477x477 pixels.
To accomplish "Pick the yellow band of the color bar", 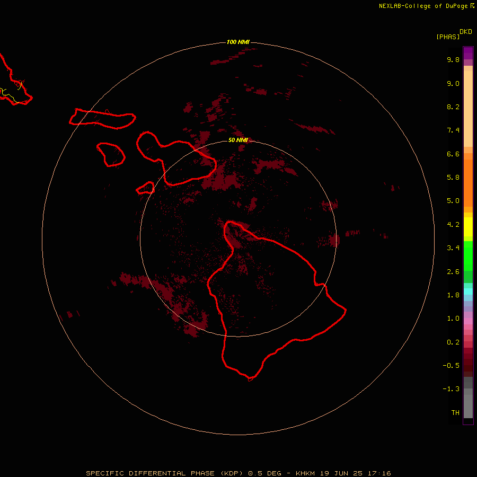I will [468, 227].
